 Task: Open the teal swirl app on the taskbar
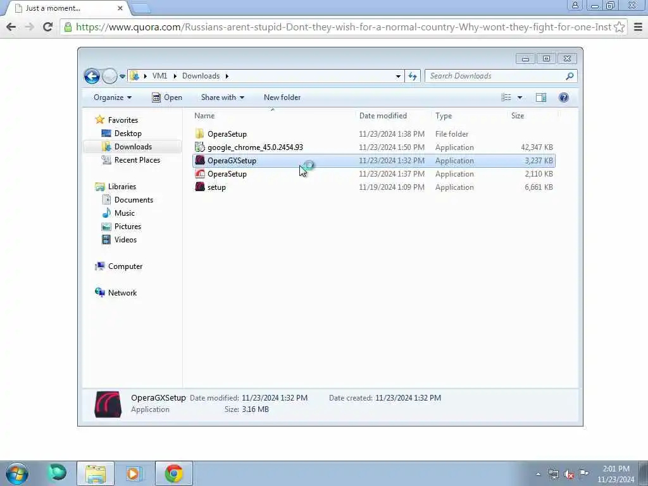click(58, 473)
